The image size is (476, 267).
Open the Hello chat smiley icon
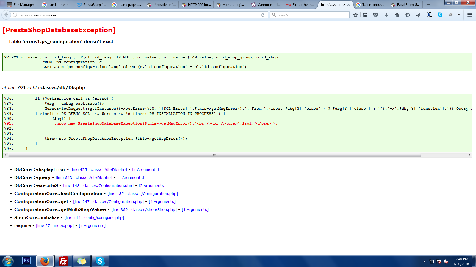pos(408,15)
